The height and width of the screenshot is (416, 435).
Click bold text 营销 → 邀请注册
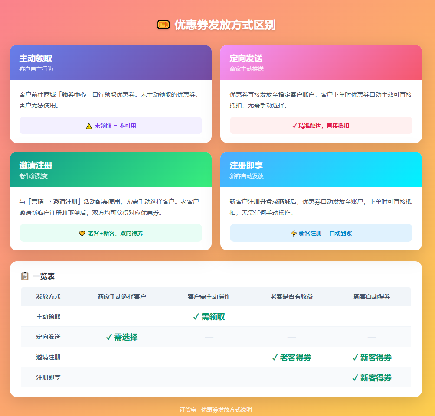[54, 202]
